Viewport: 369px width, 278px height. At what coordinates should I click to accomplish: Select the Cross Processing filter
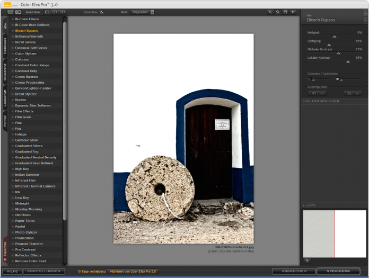point(30,83)
